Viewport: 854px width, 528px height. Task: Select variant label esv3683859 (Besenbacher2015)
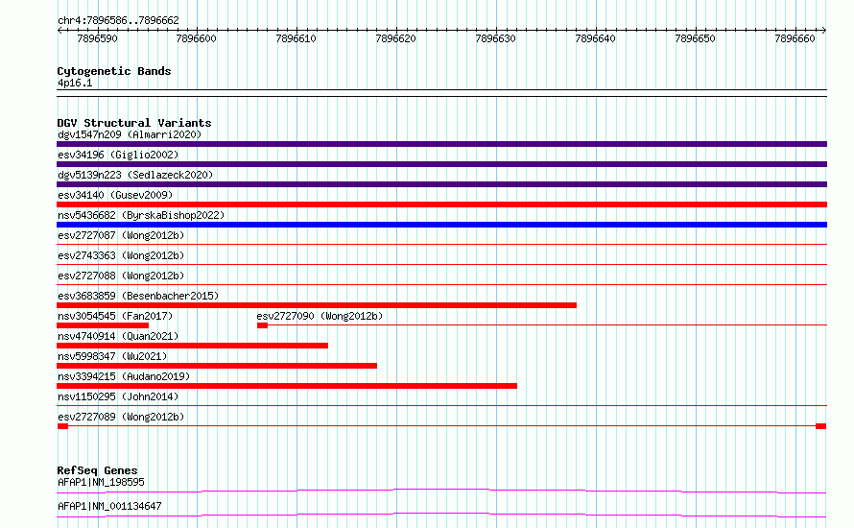coord(138,296)
